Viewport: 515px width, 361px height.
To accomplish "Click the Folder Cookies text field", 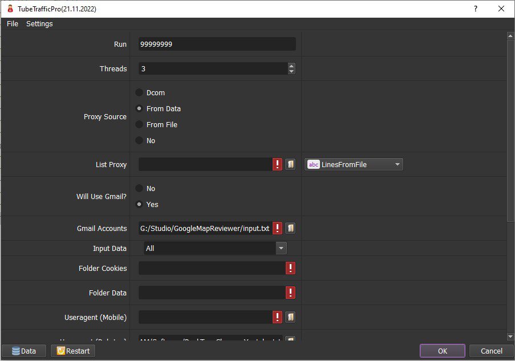I will tap(212, 268).
